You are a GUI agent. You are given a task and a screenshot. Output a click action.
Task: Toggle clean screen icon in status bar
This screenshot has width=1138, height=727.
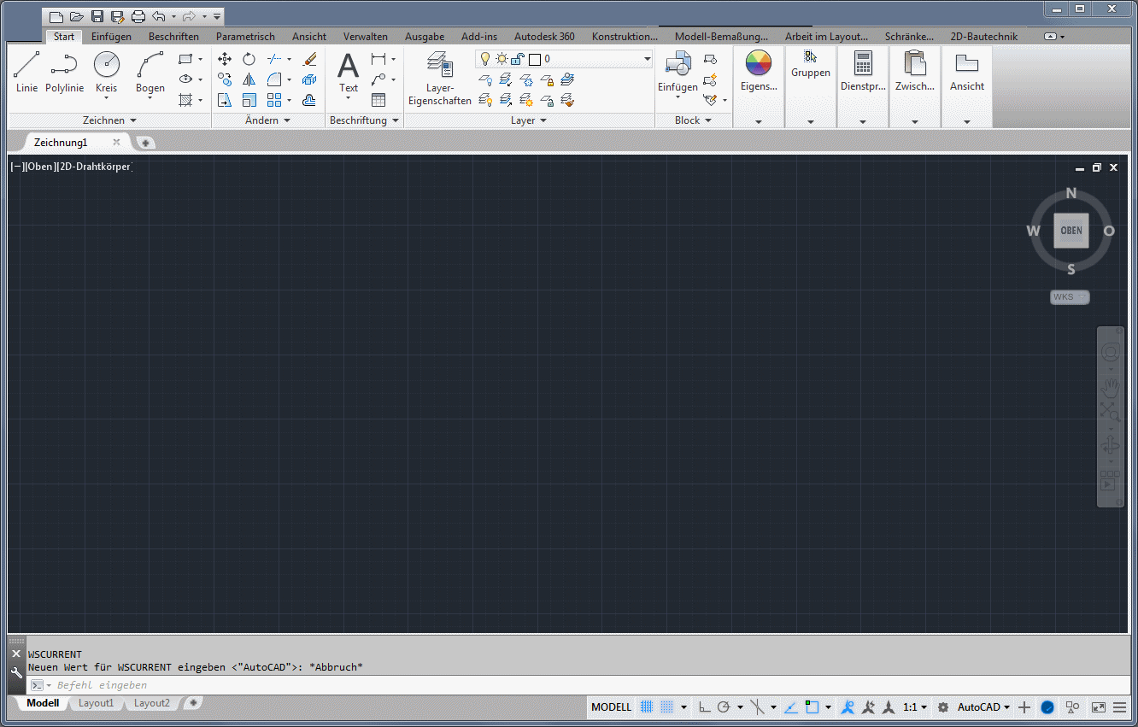(x=1098, y=707)
